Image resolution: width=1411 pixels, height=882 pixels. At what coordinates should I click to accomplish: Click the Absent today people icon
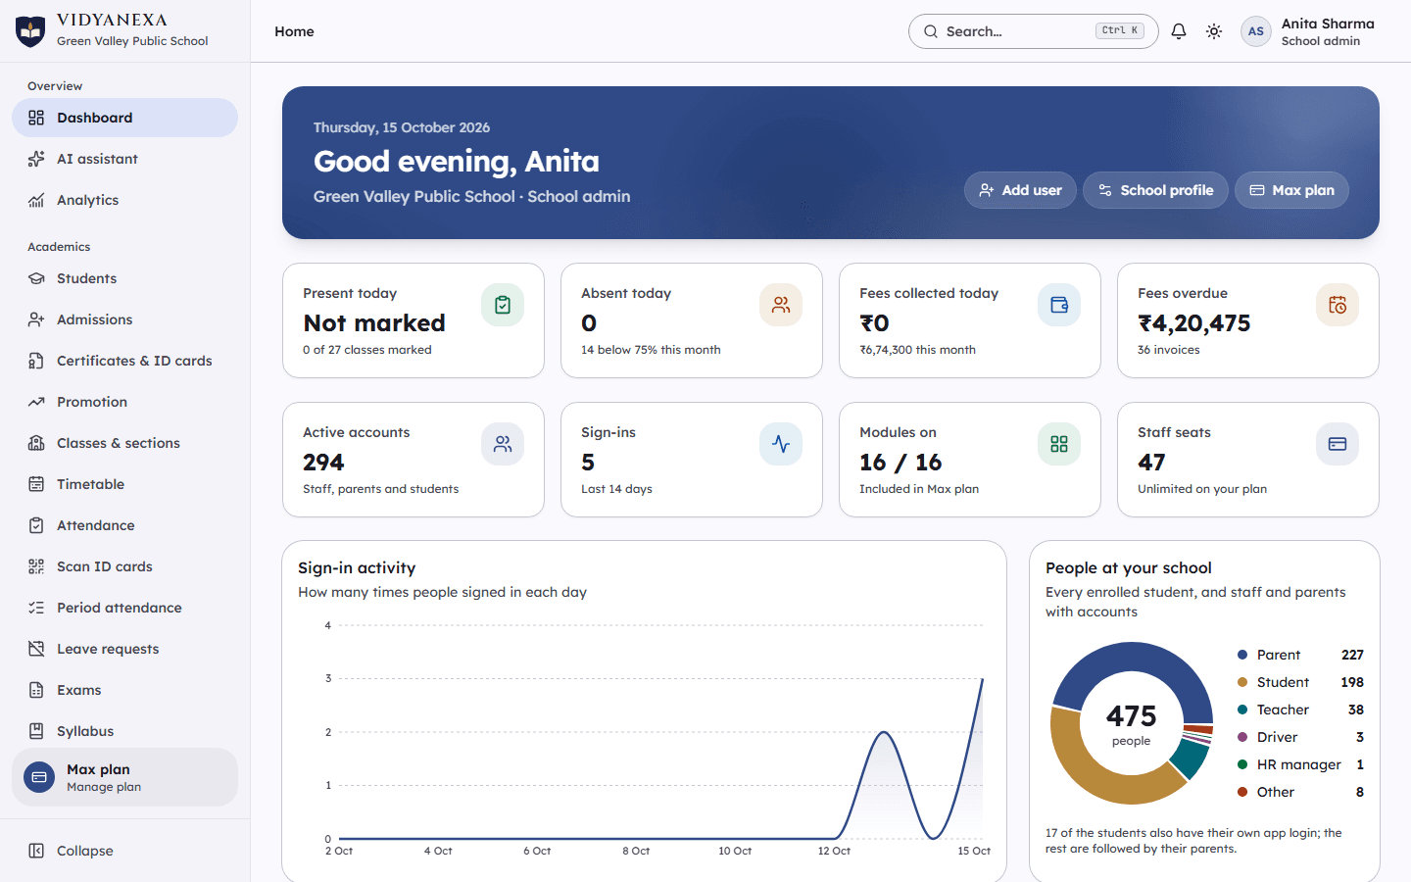[x=781, y=305]
